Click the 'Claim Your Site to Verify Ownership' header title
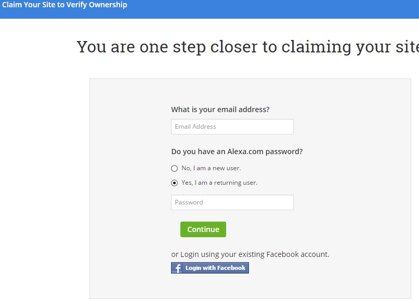 tap(64, 5)
